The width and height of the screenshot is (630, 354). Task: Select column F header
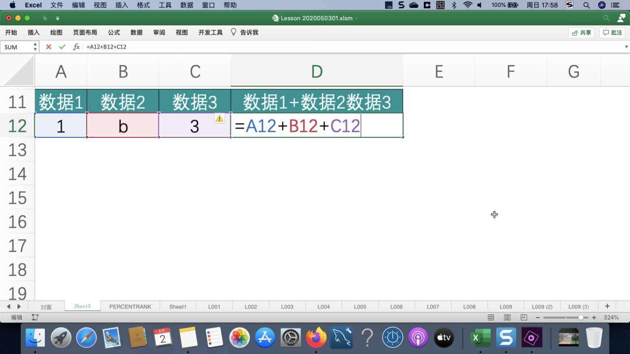tap(511, 71)
